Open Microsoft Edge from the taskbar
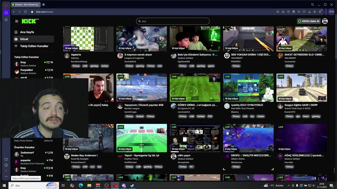The image size is (337, 189). pos(81,186)
